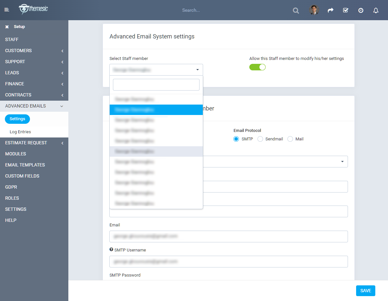Viewport: 388px width, 301px height.
Task: Disable the staff member settings modification toggle
Action: [x=257, y=67]
